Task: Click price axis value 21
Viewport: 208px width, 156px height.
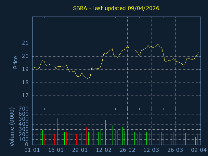Action: (x=25, y=43)
